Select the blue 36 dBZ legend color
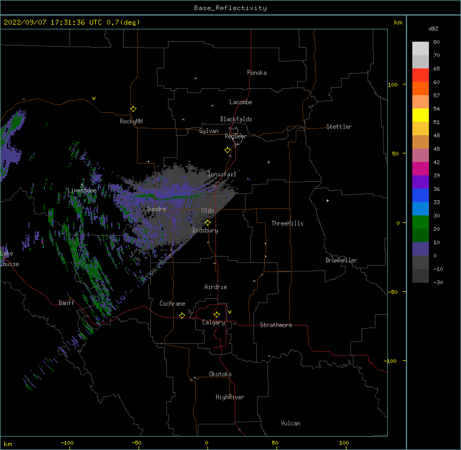This screenshot has width=461, height=450. click(x=420, y=195)
